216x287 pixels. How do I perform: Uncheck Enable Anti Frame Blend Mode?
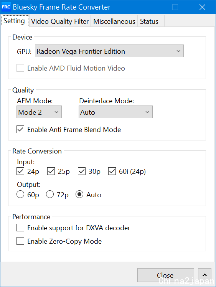click(x=20, y=129)
